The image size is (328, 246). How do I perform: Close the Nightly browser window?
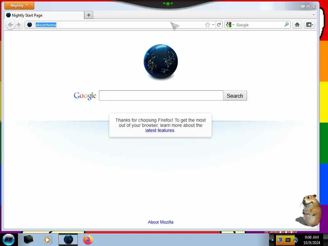pyautogui.click(x=314, y=7)
